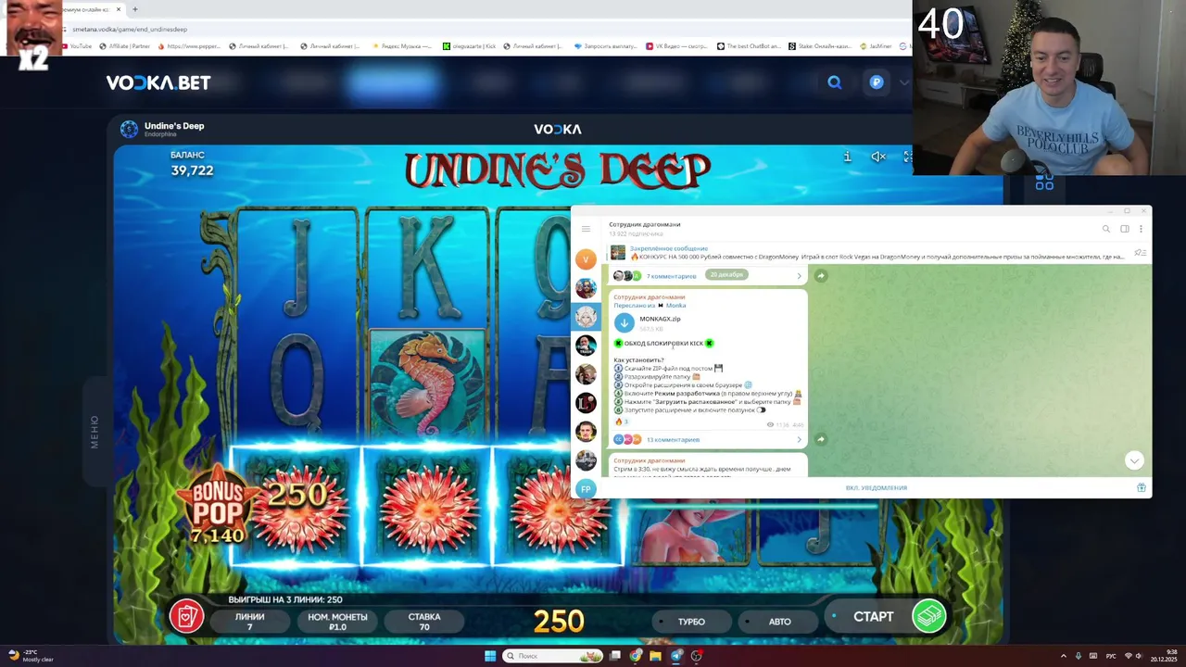Show hidden system tray icons
This screenshot has height=667, width=1186.
1063,656
